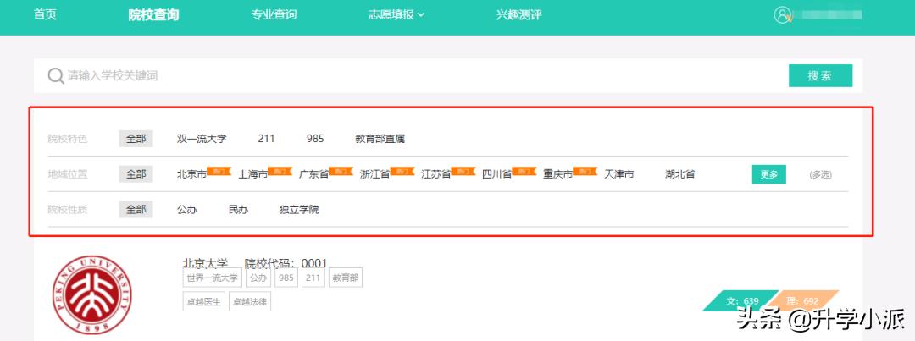Click the 教育部 tag

pos(346,278)
